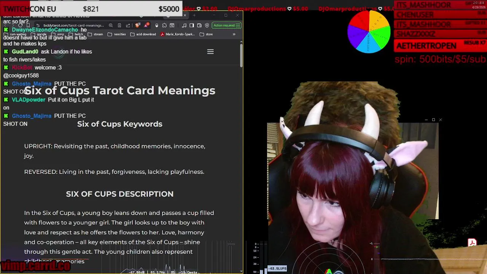Open the extensions puzzle-piece icon

[x=164, y=25]
